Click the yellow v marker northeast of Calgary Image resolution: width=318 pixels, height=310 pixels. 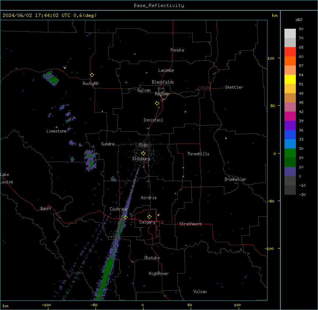158,215
